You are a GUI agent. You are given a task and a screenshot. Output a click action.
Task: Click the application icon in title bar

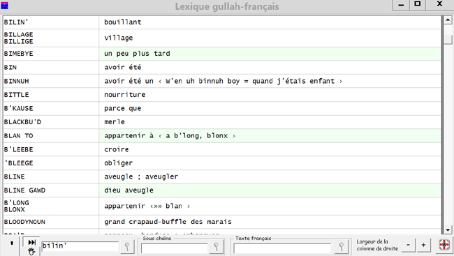click(5, 6)
